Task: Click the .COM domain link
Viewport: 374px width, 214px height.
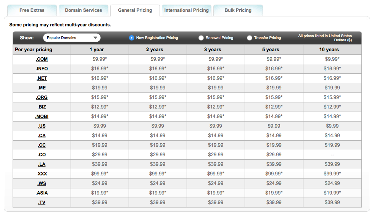Action: 42,59
